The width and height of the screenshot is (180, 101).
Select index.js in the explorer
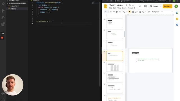point(13,9)
